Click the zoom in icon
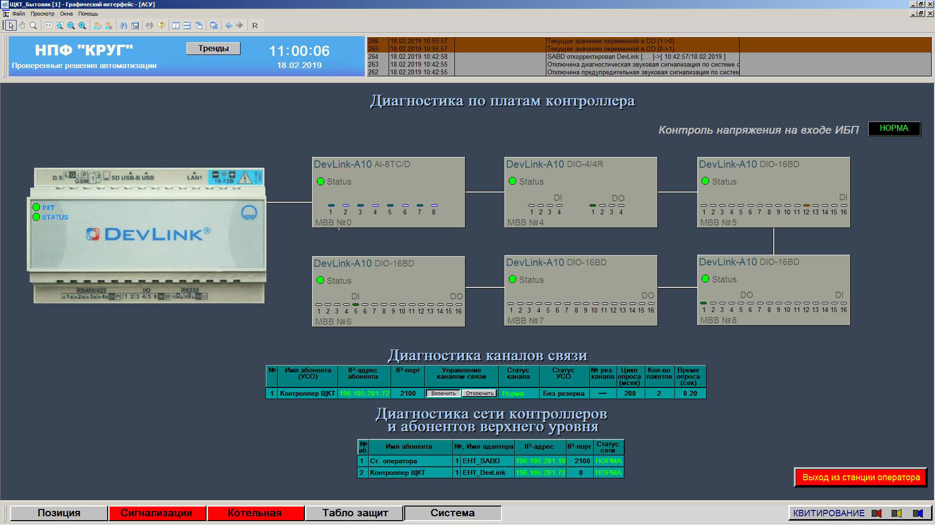 [x=82, y=25]
